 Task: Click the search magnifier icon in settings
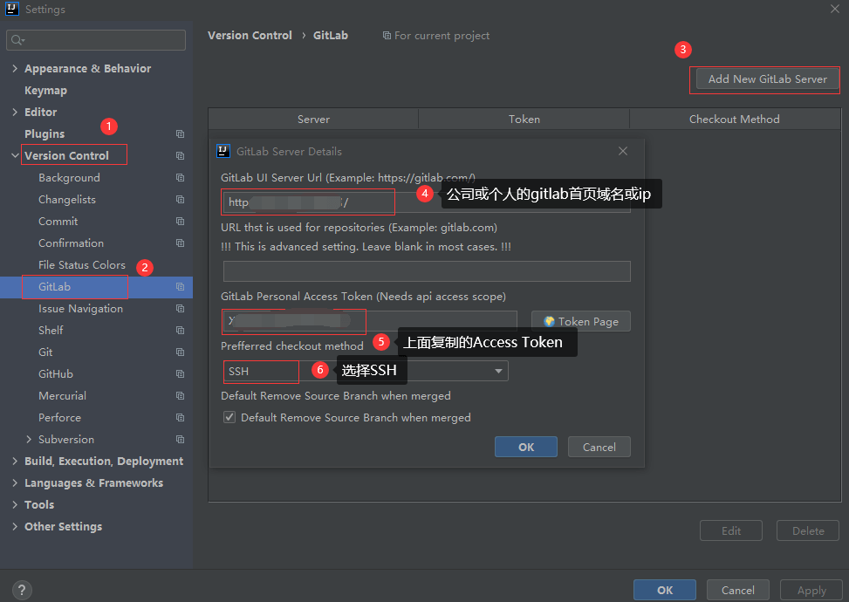click(17, 40)
